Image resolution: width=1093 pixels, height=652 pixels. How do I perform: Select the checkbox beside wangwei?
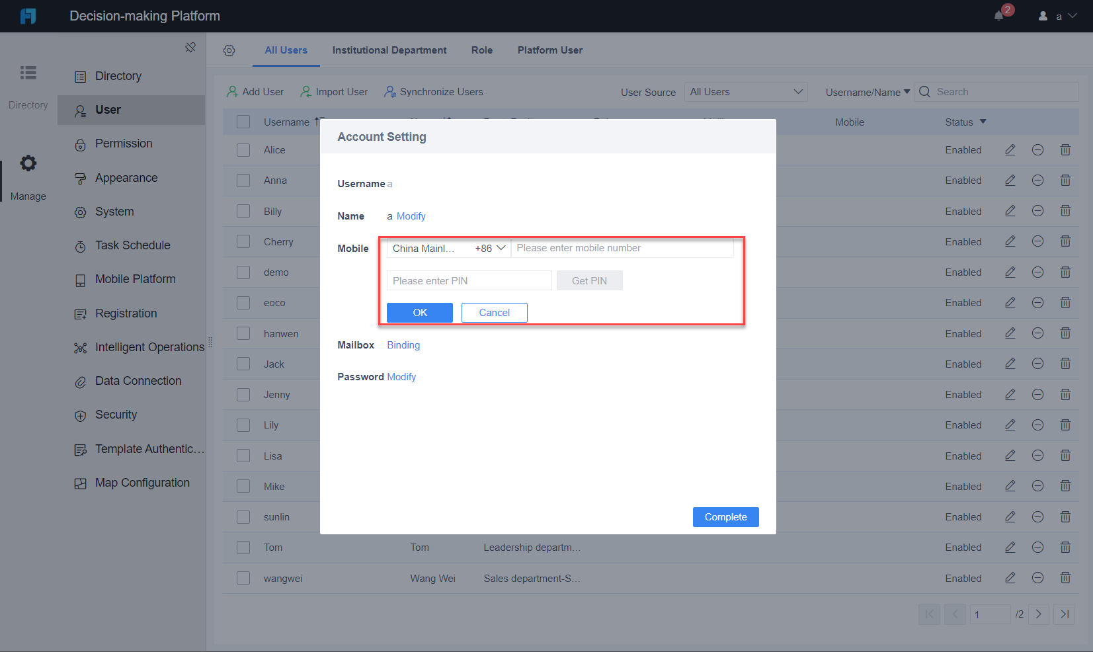243,578
